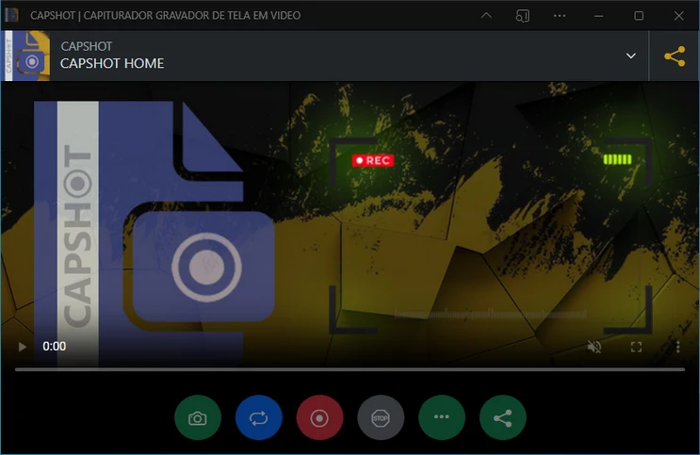The height and width of the screenshot is (455, 700).
Task: Play the video preview
Action: (23, 347)
